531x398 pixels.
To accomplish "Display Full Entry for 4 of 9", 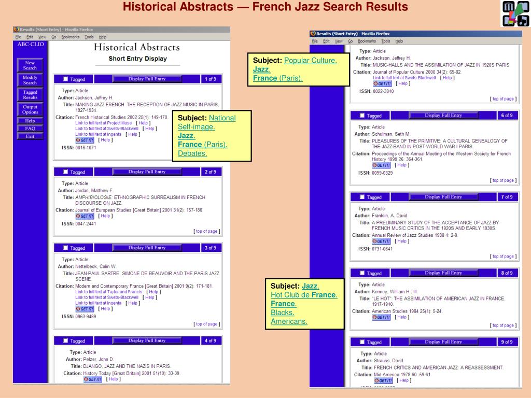I will (x=147, y=341).
